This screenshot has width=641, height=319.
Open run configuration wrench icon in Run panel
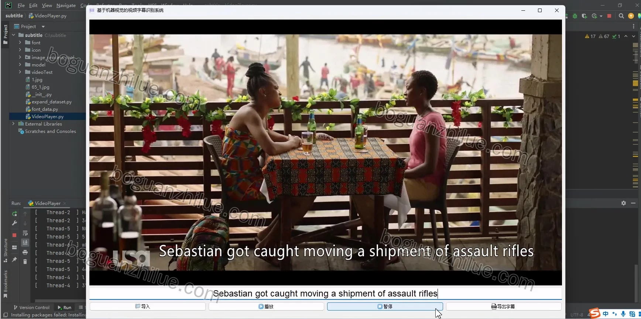click(x=14, y=223)
